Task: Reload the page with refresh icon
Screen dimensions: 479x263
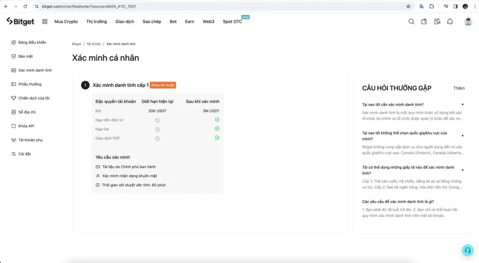Action: (25, 6)
